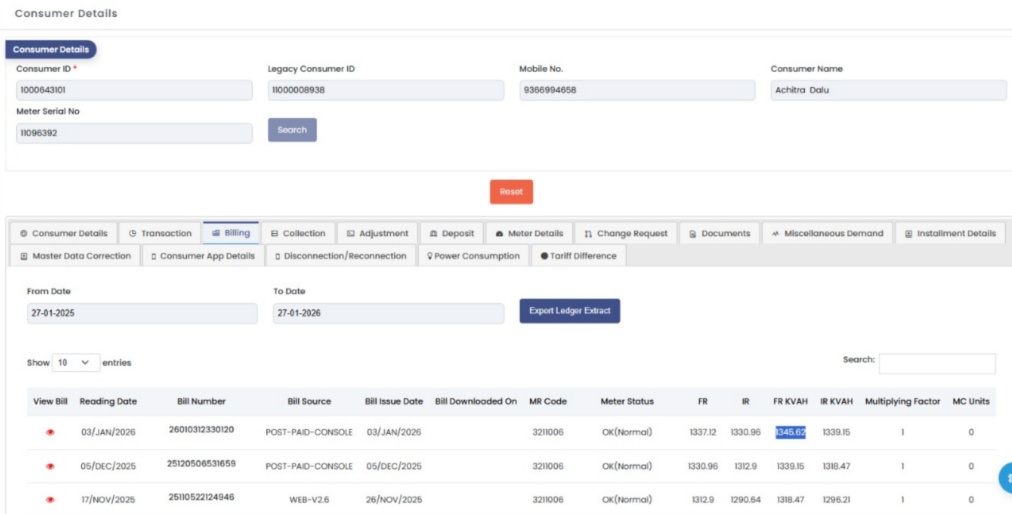The height and width of the screenshot is (514, 1012).
Task: Open the Installment Details tab
Action: click(950, 233)
